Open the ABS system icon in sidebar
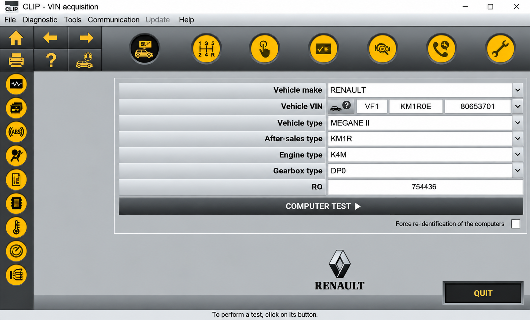 pyautogui.click(x=16, y=132)
